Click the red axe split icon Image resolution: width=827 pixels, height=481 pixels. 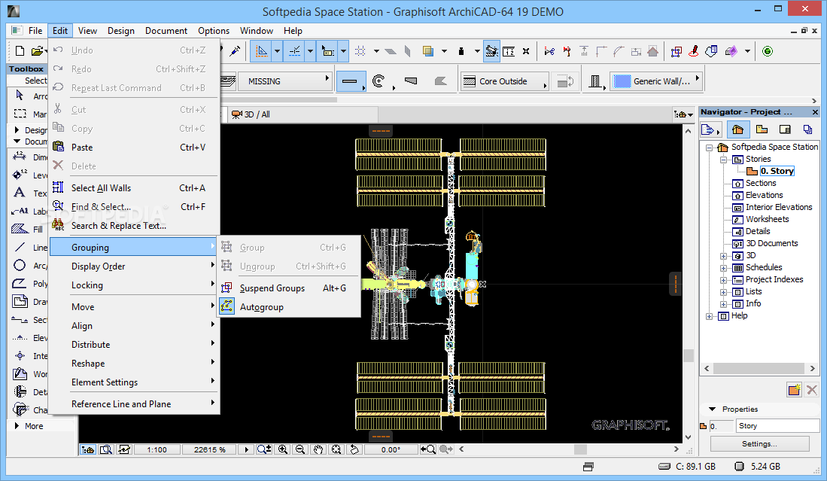click(567, 51)
